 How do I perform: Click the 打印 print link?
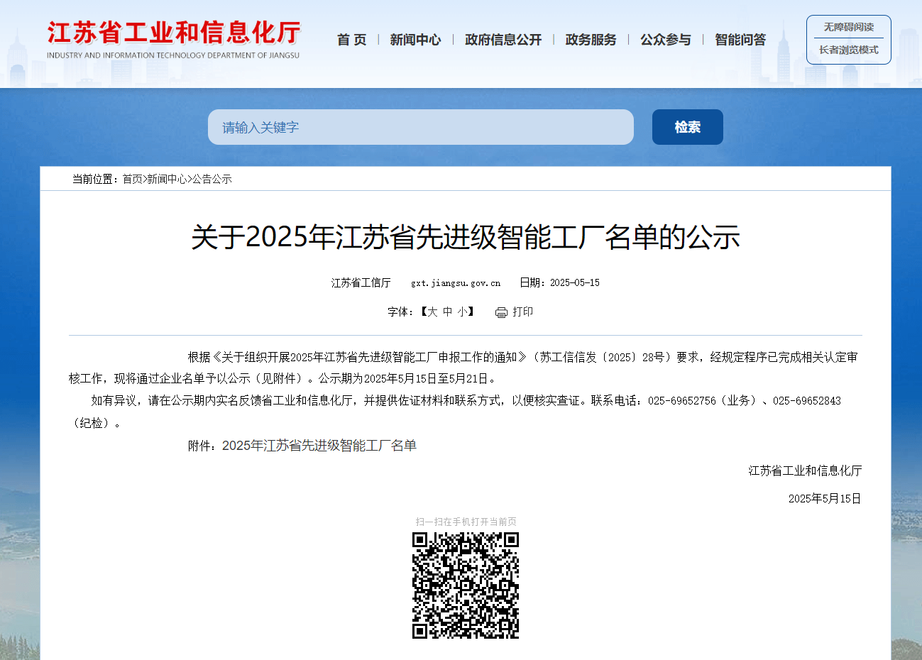tap(523, 312)
